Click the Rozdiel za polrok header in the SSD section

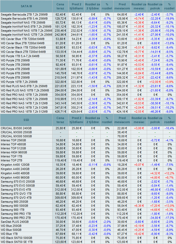(x=155, y=120)
